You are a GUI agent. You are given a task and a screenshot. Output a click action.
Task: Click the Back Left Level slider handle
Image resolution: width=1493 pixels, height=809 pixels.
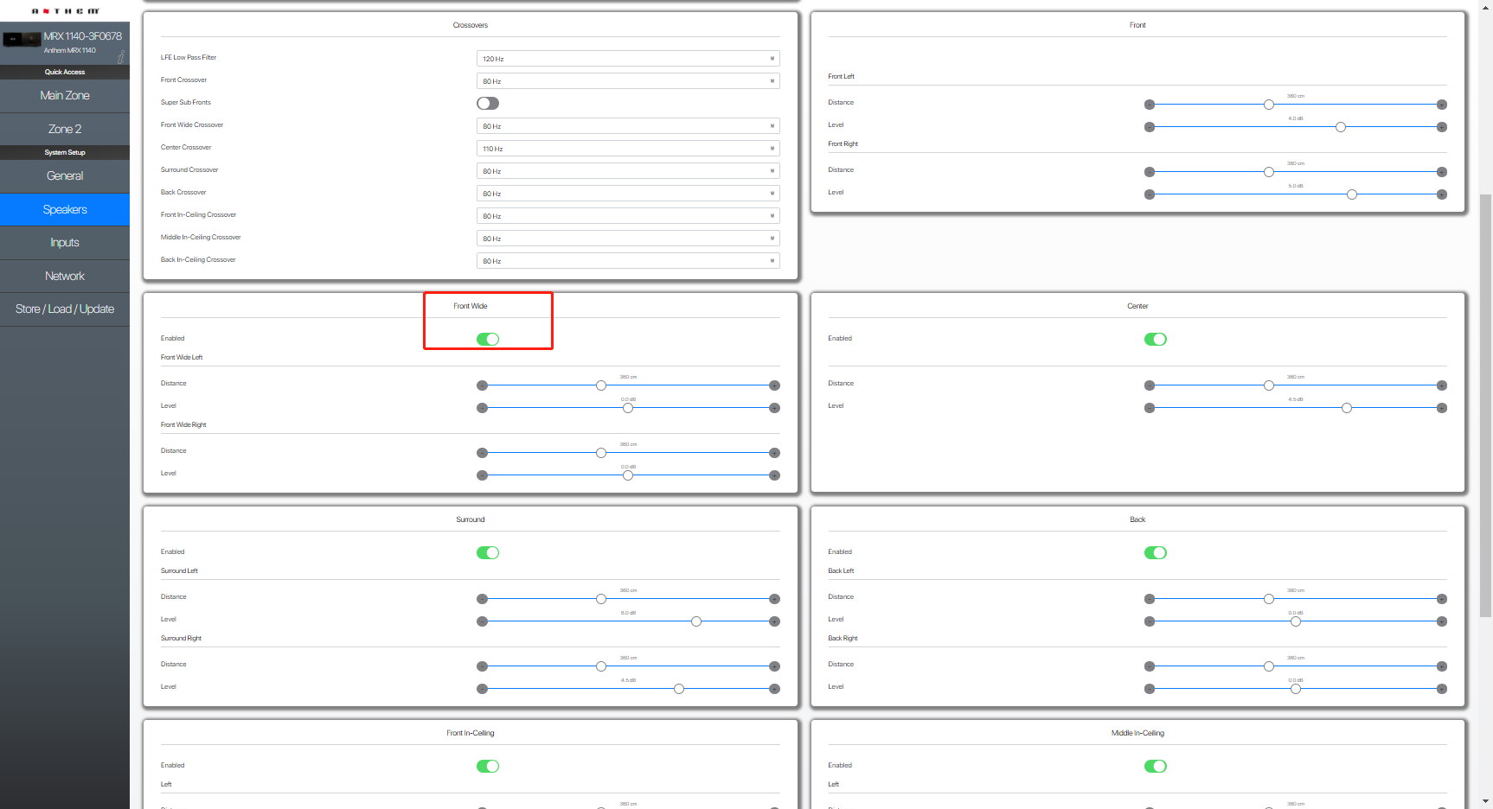pyautogui.click(x=1295, y=621)
